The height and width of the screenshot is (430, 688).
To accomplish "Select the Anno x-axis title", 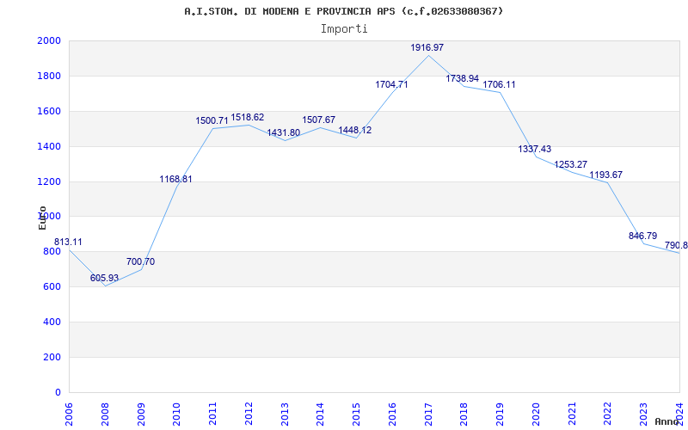I will [x=666, y=421].
